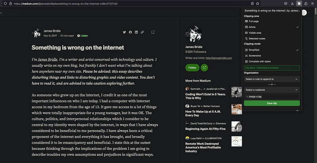Share article on Twitter

tap(124, 32)
